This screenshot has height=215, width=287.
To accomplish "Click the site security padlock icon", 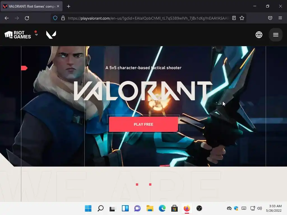I will pos(63,18).
